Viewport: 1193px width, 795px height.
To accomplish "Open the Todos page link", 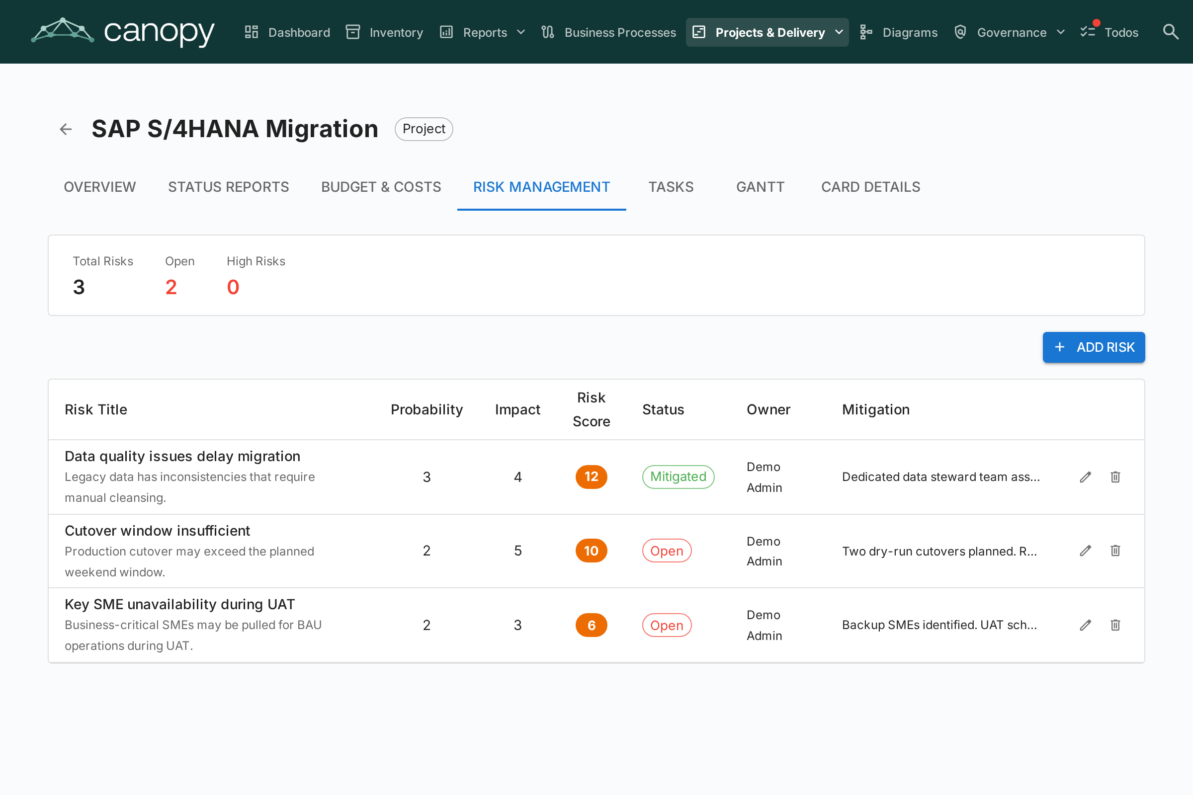I will tap(1110, 32).
